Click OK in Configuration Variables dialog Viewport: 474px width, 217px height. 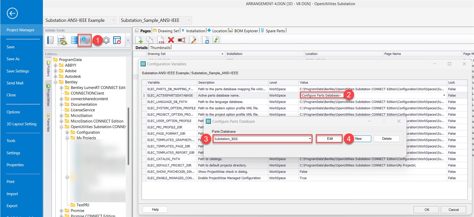(426, 210)
